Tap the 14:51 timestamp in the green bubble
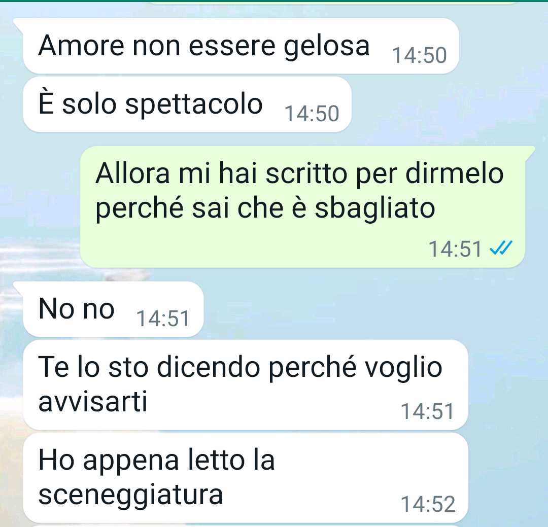 [x=455, y=249]
